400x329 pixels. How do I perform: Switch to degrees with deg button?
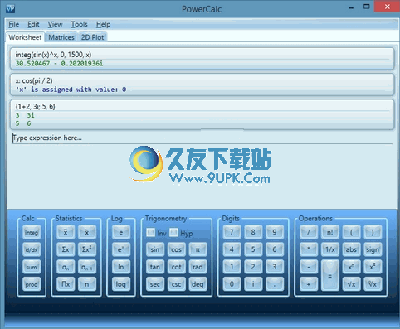[198, 284]
